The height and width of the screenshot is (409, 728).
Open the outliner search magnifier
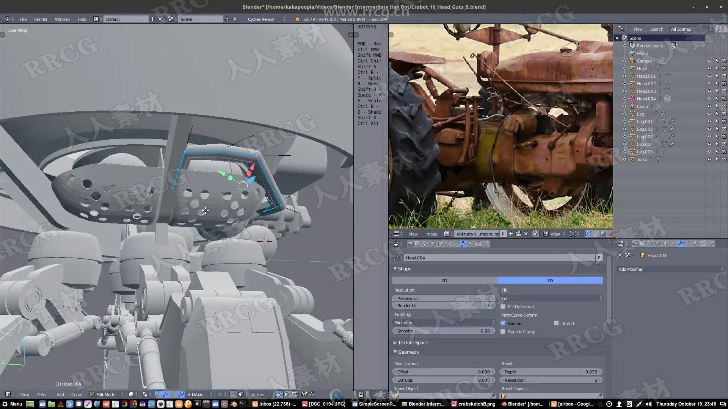pyautogui.click(x=719, y=29)
